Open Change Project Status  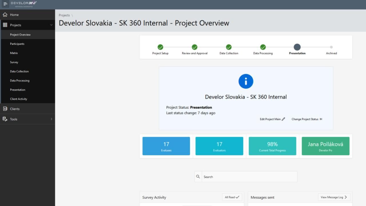click(x=307, y=119)
